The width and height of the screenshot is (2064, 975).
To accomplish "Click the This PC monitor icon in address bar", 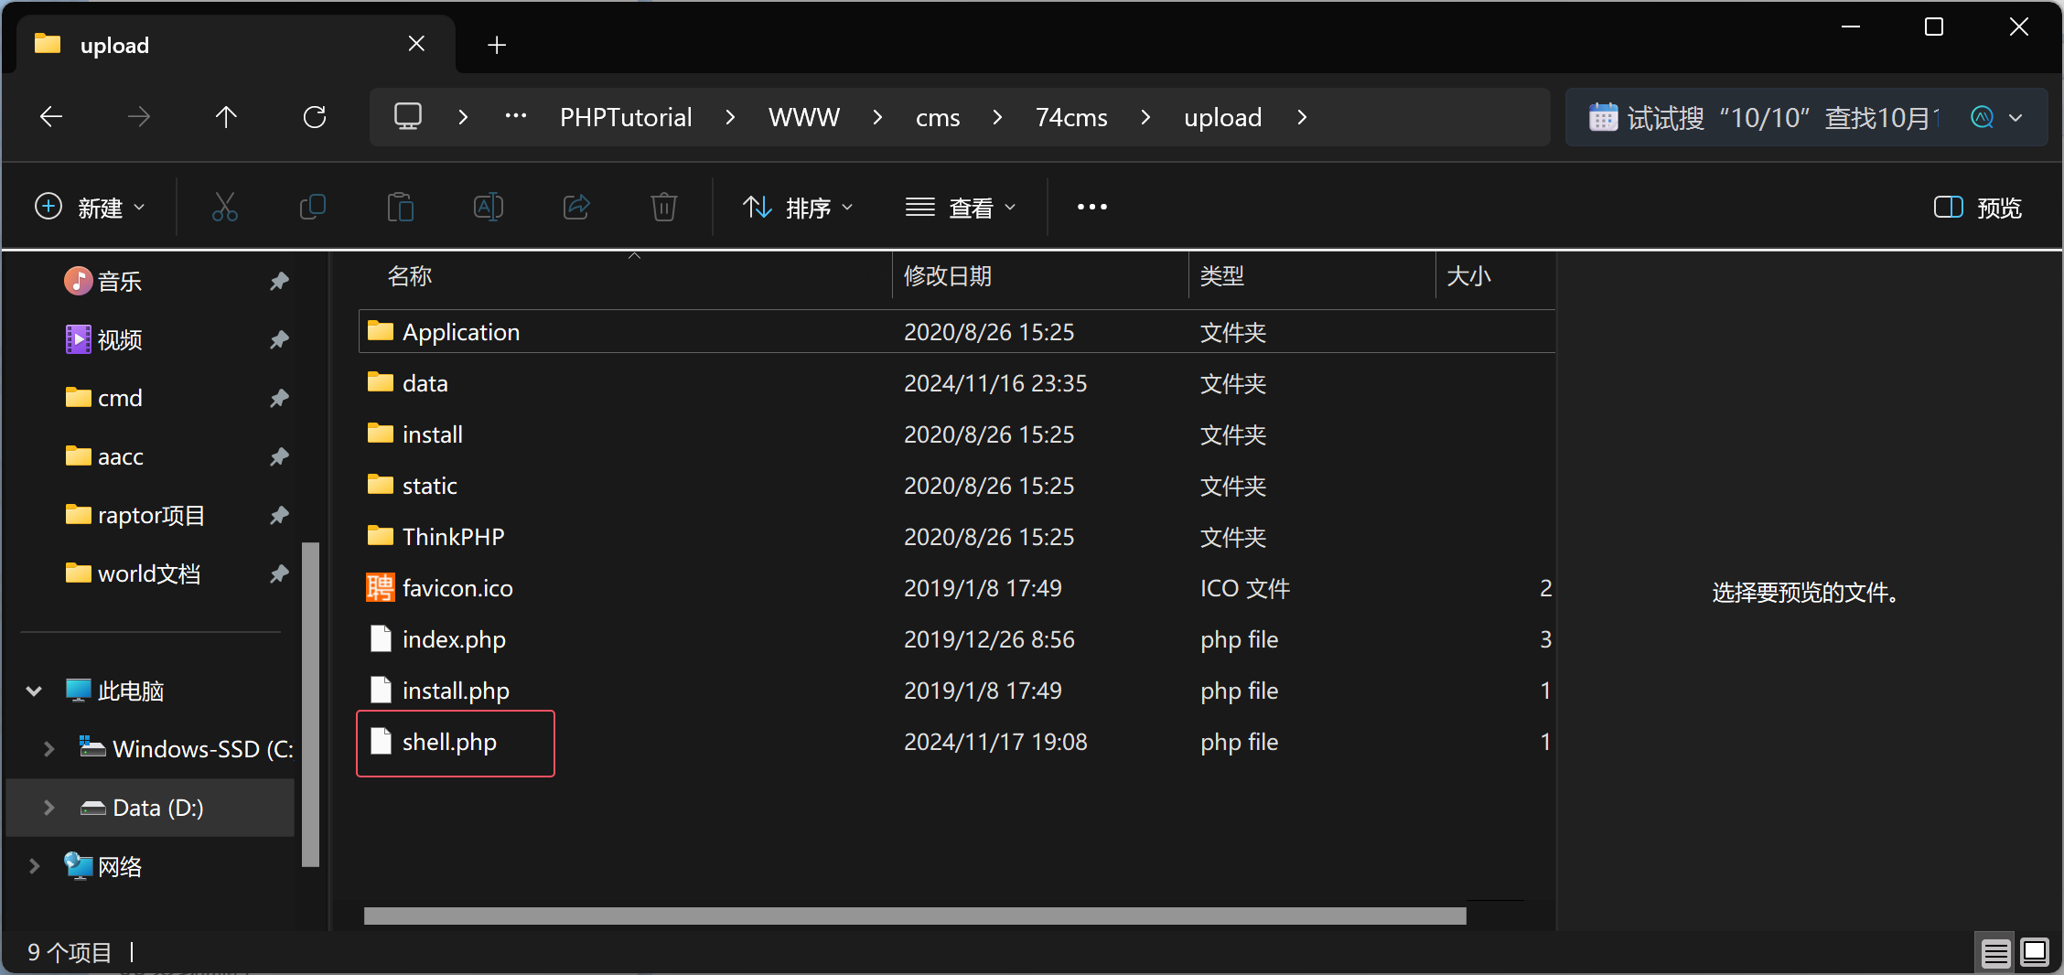I will [408, 117].
